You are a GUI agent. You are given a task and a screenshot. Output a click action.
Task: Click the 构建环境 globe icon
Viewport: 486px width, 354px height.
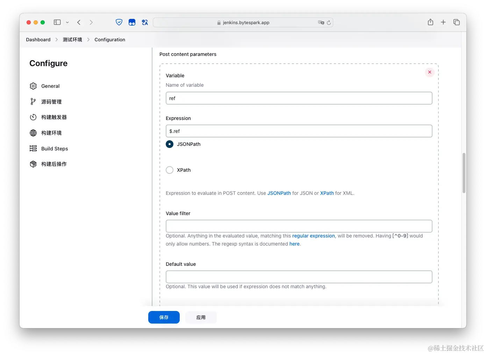pos(33,133)
